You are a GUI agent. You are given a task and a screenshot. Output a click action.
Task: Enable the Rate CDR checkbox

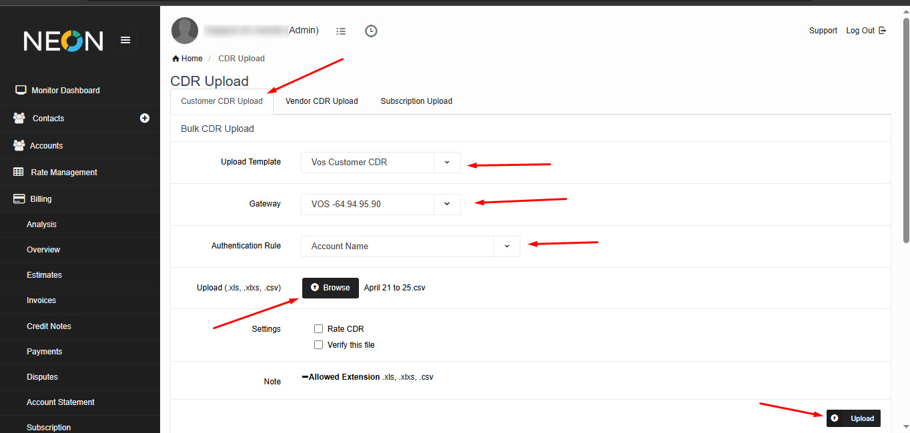[x=319, y=329]
